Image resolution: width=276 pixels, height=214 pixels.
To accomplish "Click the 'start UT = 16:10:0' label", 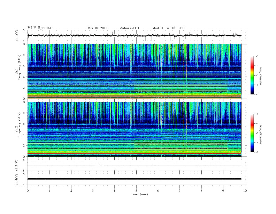I will tap(168, 28).
